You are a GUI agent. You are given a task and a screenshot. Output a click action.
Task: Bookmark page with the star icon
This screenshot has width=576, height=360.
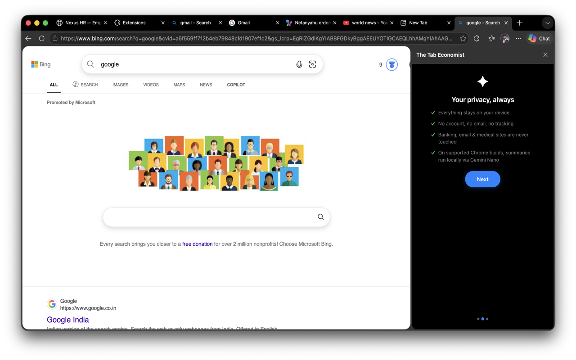click(x=463, y=39)
